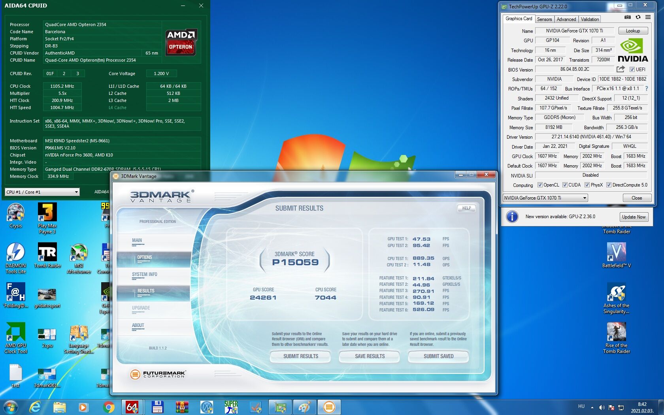Click the Windows Start orb
Screen dimensions: 664x415
pos(10,407)
